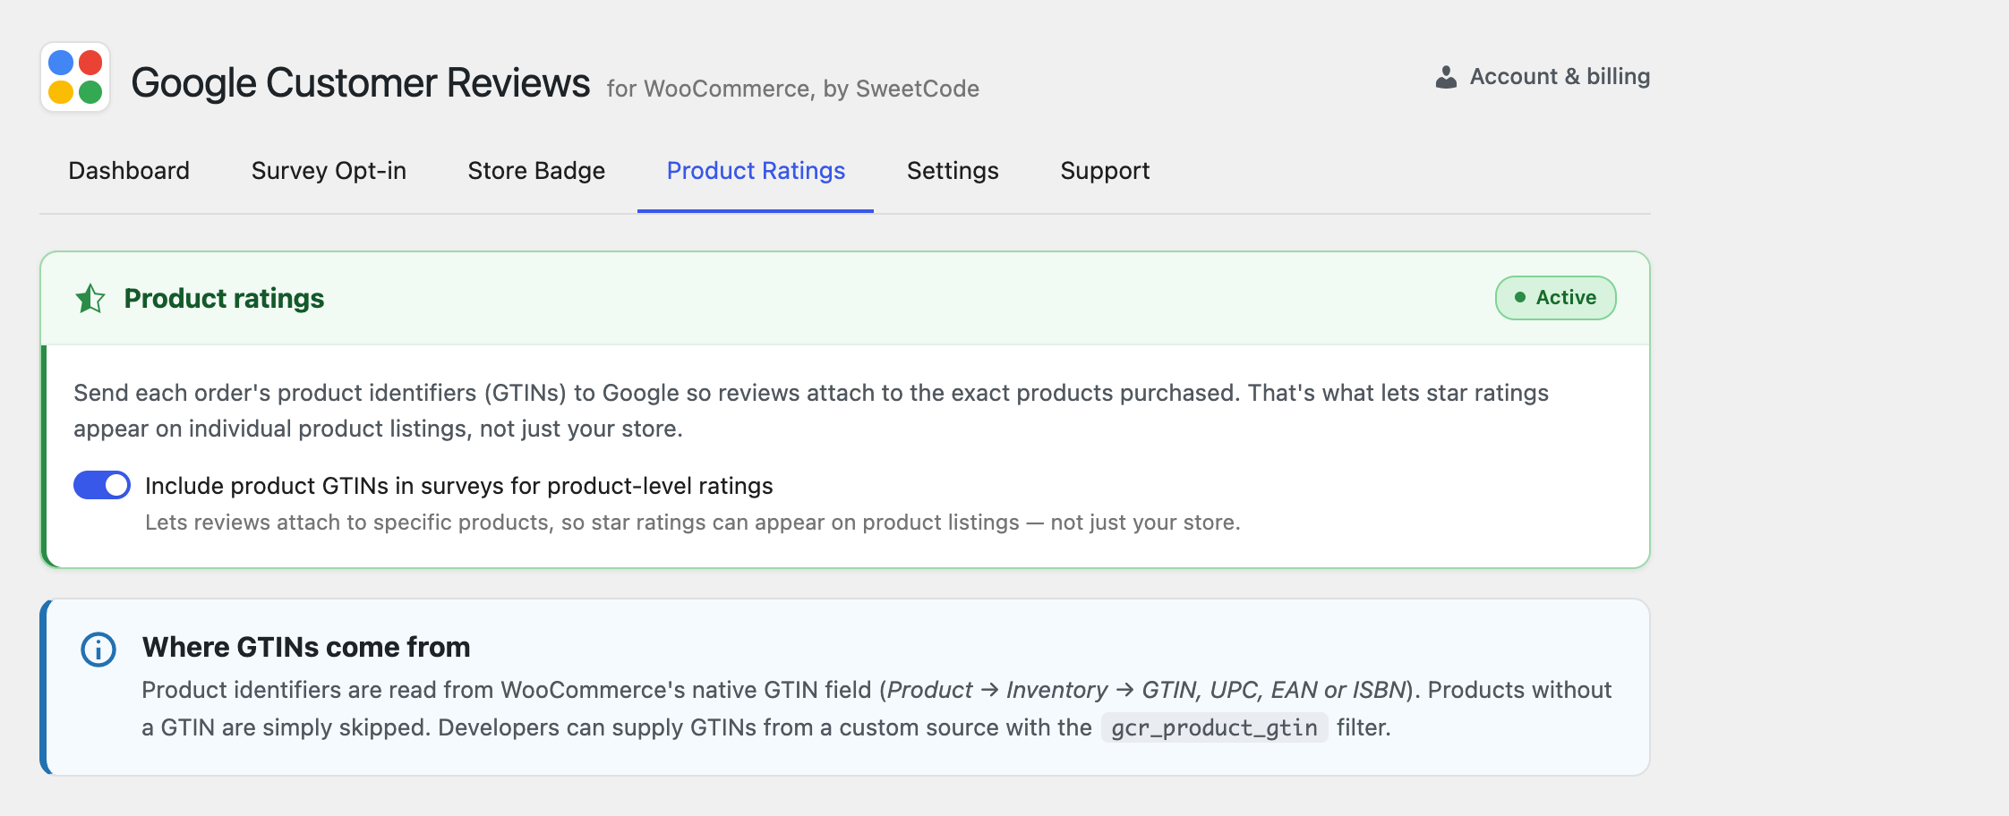Click the italic 'Product → Inventory → GTIN' path
2009x816 pixels.
click(x=1146, y=690)
